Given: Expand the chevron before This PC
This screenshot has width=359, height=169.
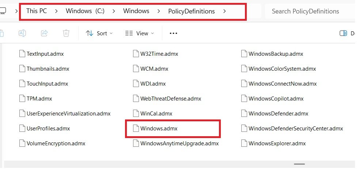Looking at the screenshot, I should (16, 11).
